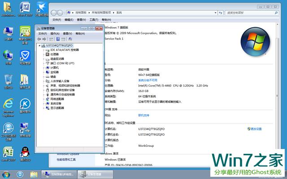Image resolution: width=287 pixels, height=179 pixels.
Task: Launch the Kugou music K shortcut
Action: [x=25, y=106]
